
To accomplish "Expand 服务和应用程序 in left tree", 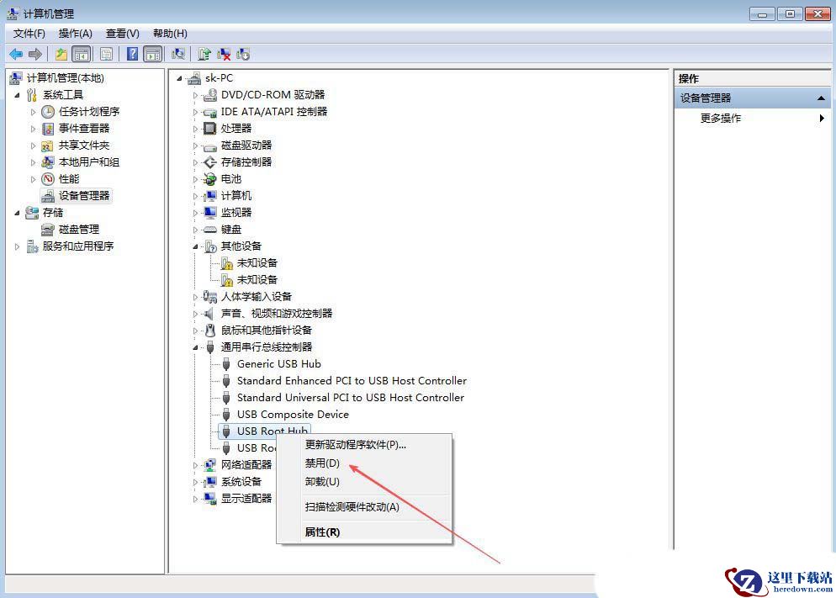I will point(18,246).
